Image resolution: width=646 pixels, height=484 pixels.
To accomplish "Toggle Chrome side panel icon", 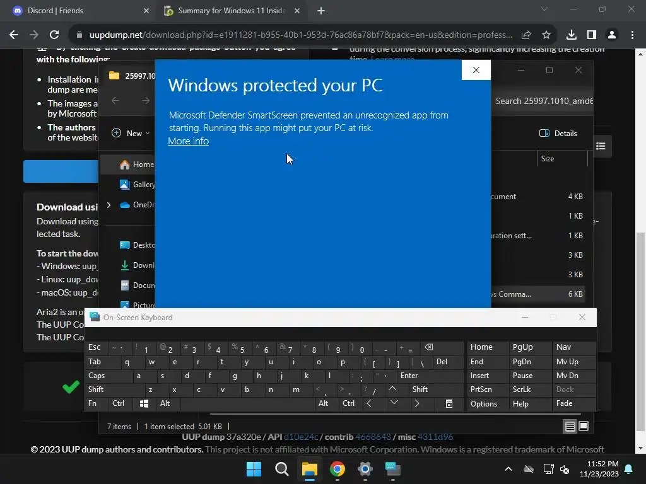I will pos(592,35).
